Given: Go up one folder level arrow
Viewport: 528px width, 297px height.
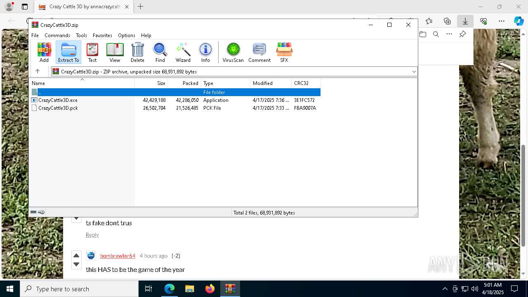Looking at the screenshot, I should pos(38,71).
